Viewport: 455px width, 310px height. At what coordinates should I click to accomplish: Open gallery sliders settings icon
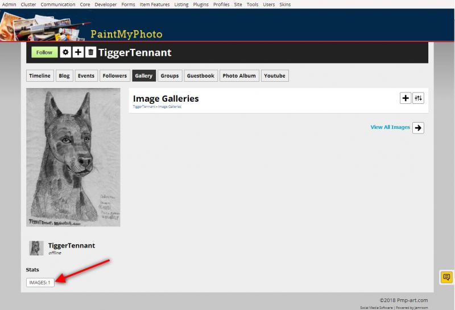418,98
